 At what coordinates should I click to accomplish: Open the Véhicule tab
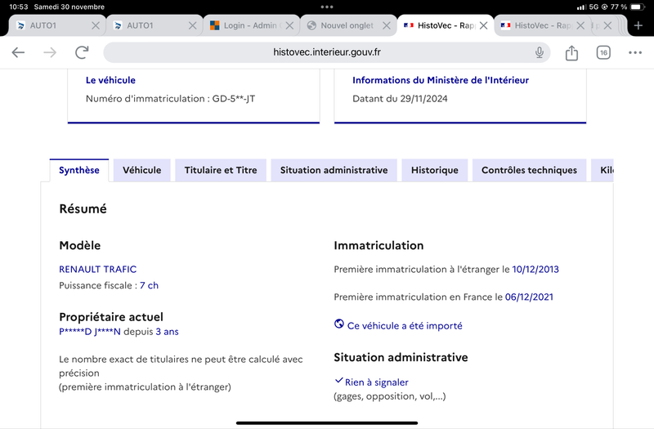141,170
